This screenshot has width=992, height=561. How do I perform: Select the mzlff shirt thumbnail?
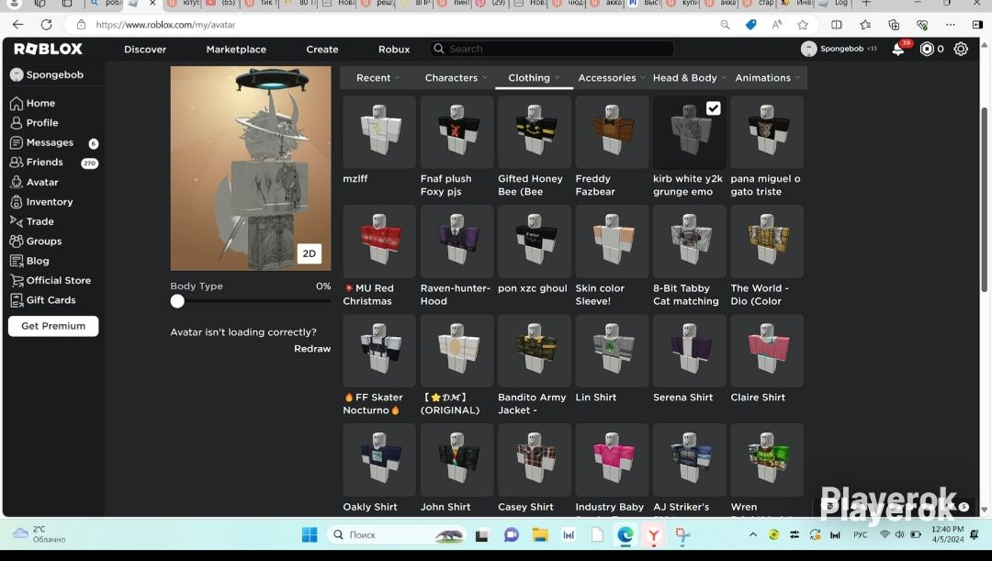click(379, 131)
